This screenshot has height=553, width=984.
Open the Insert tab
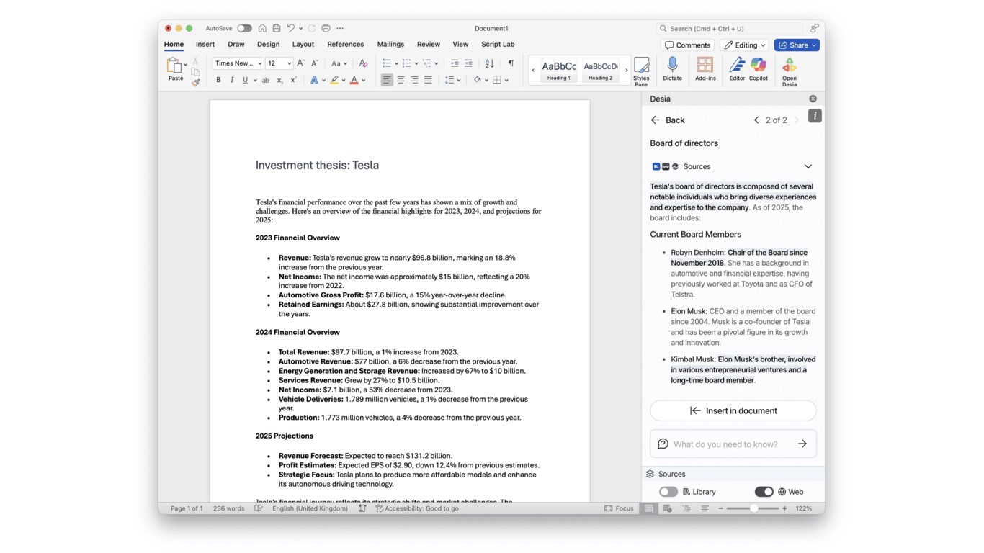(205, 45)
